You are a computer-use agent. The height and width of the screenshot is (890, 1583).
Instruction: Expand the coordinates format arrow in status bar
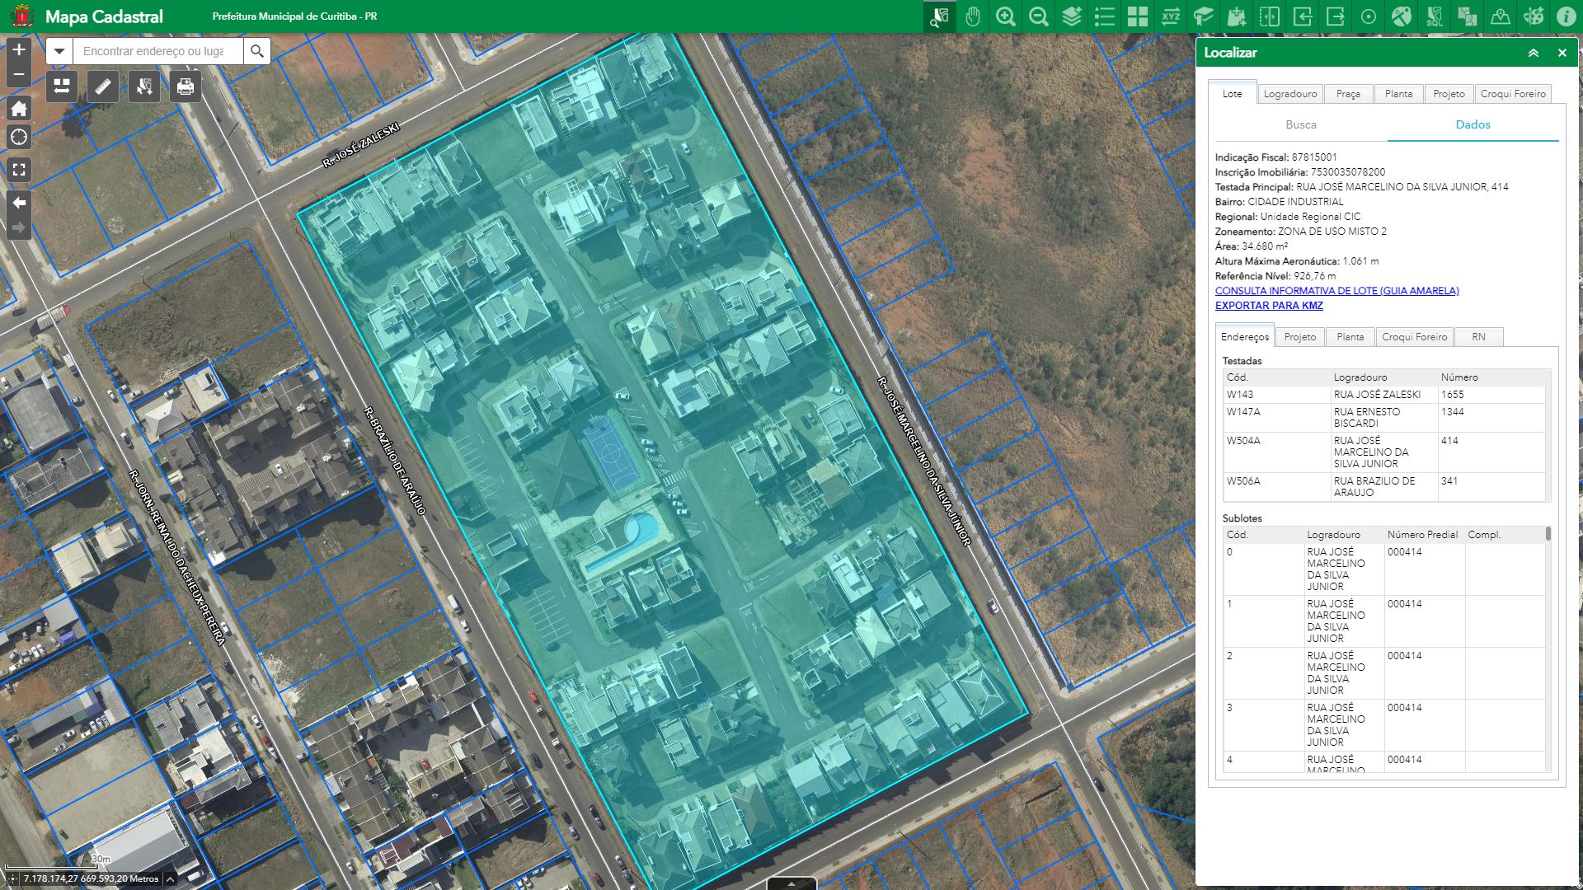tap(170, 879)
